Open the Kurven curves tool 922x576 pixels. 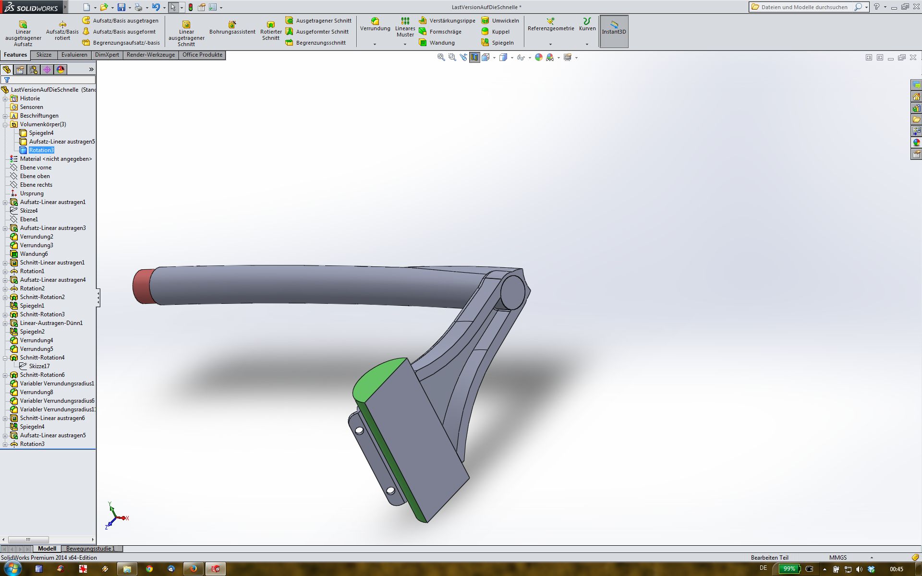point(587,24)
